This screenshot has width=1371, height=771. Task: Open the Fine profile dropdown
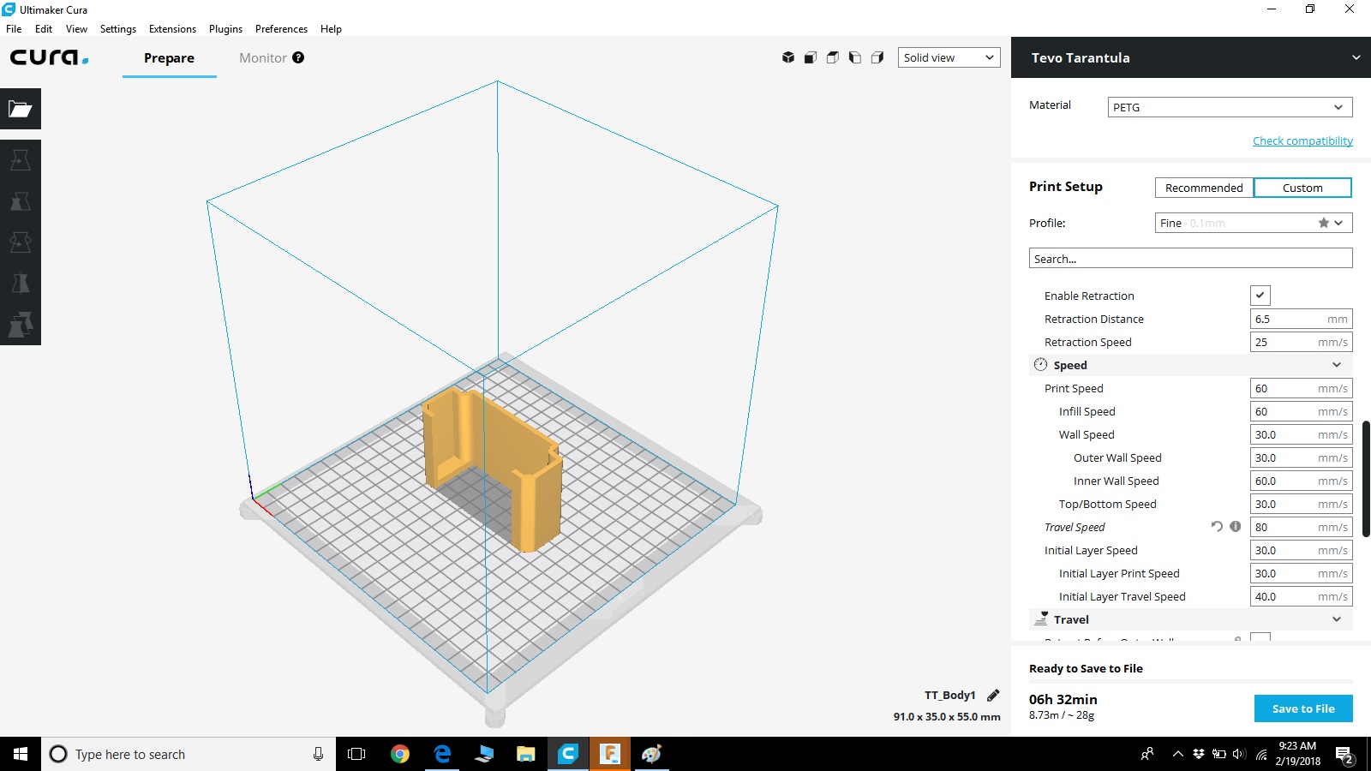click(x=1254, y=223)
